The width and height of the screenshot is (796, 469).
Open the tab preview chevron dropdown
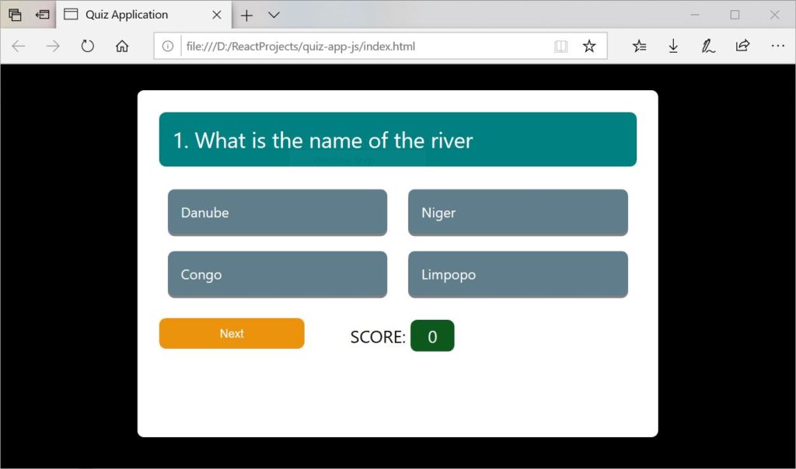[272, 14]
